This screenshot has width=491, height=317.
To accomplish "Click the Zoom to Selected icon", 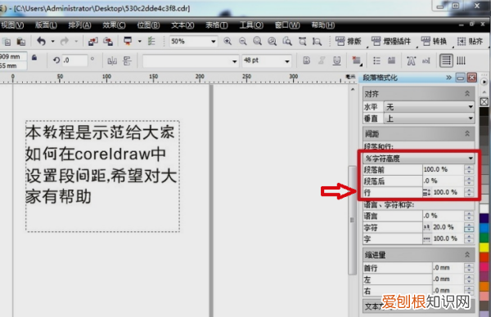I will coord(258,42).
